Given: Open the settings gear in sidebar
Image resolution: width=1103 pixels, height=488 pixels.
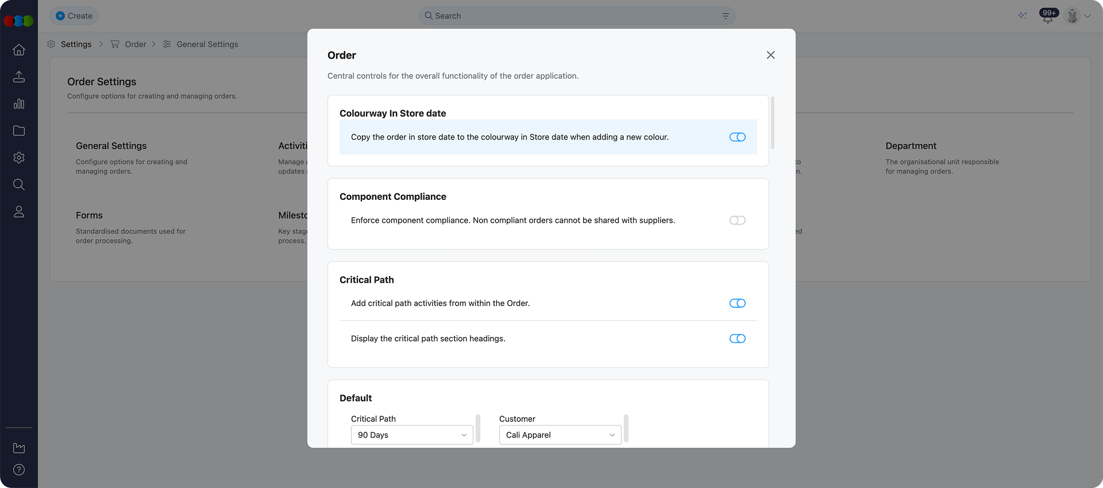Looking at the screenshot, I should [19, 158].
